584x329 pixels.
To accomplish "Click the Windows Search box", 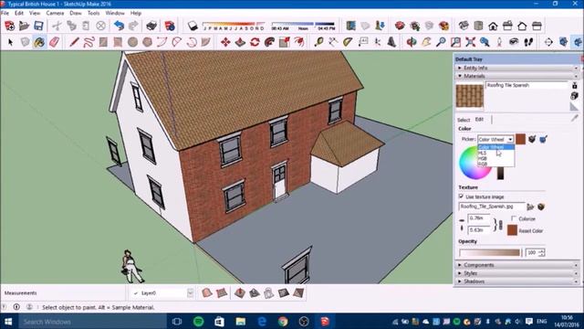I will tap(92, 322).
